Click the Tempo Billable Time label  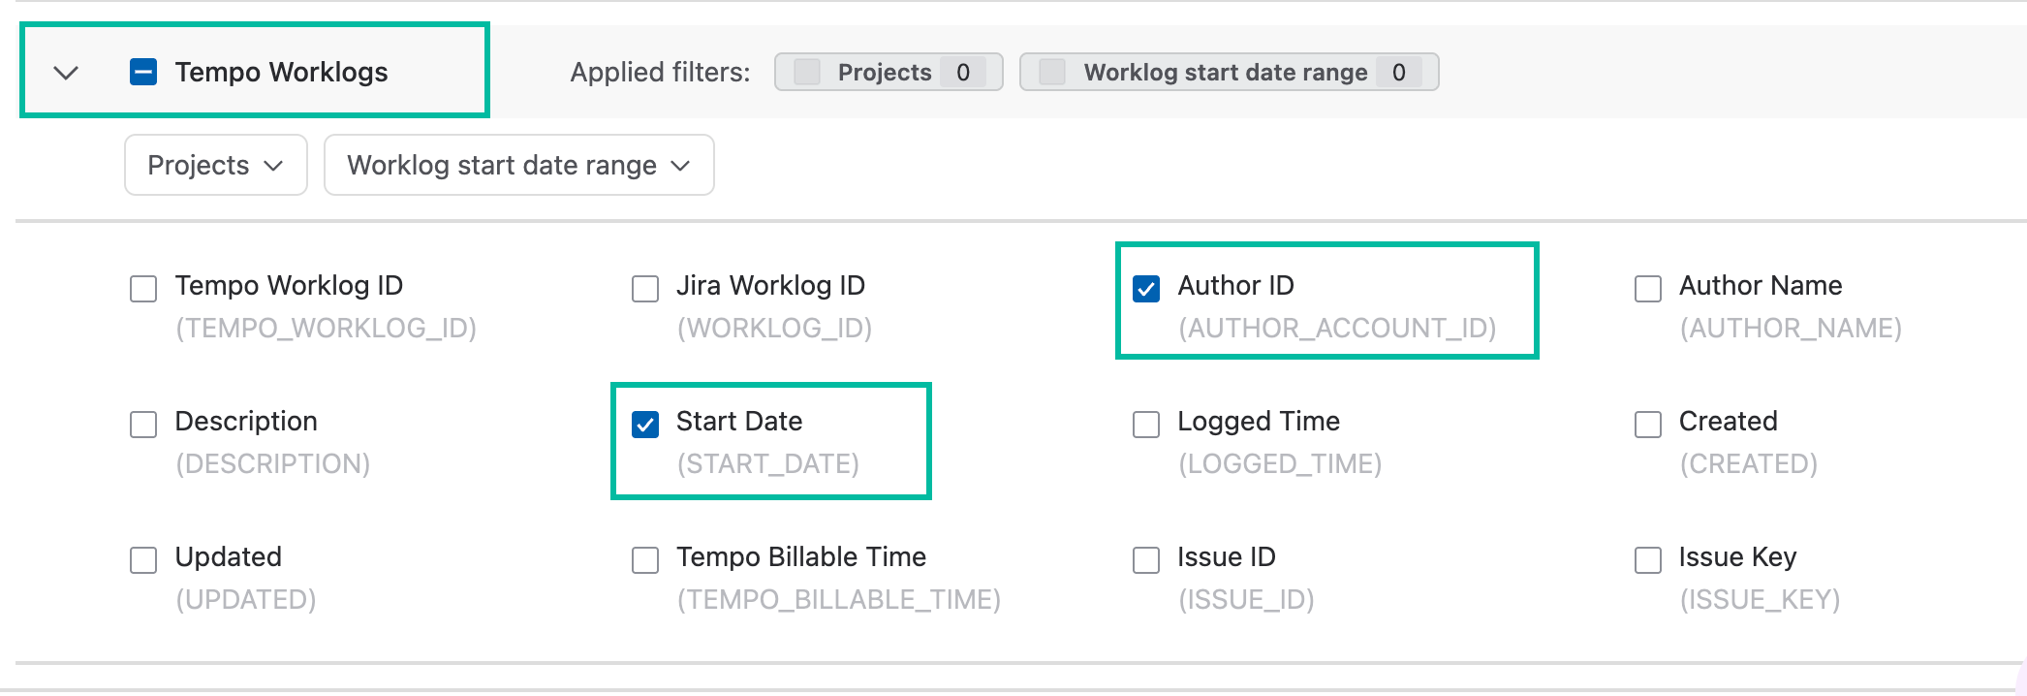point(801,556)
